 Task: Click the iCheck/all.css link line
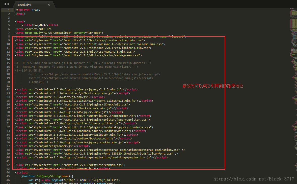tap(72, 104)
